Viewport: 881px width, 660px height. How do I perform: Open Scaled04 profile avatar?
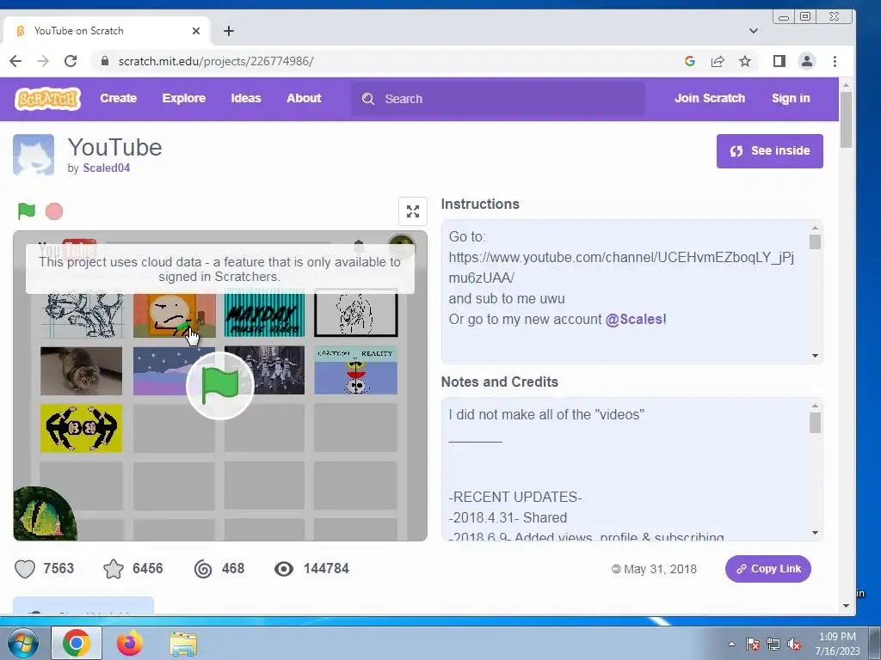pyautogui.click(x=34, y=155)
